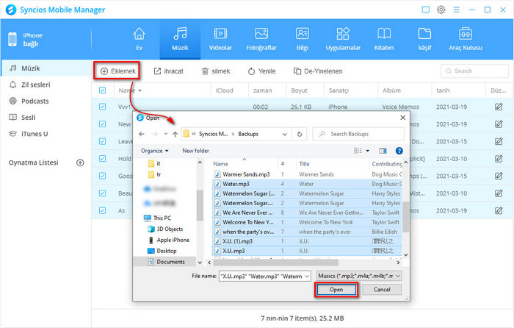Click the feedback message icon in title bar

425,10
